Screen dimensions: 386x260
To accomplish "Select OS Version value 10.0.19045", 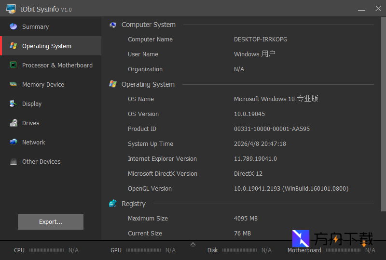I will click(249, 114).
